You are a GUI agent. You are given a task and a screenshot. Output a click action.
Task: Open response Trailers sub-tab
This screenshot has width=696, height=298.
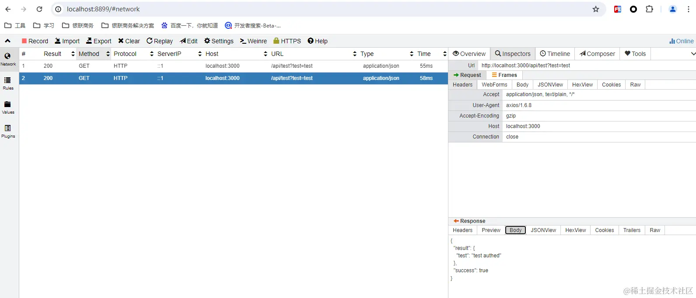click(632, 230)
